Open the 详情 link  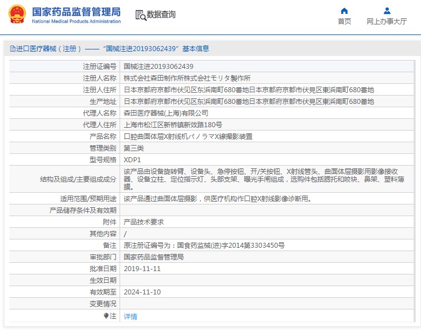pos(130,317)
